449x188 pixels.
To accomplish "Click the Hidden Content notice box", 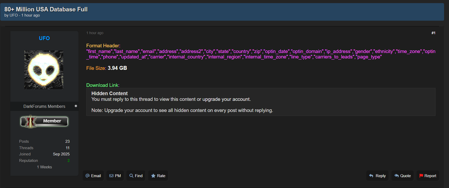I will [261, 102].
